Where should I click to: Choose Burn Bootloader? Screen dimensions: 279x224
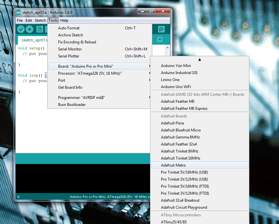pyautogui.click(x=100, y=105)
